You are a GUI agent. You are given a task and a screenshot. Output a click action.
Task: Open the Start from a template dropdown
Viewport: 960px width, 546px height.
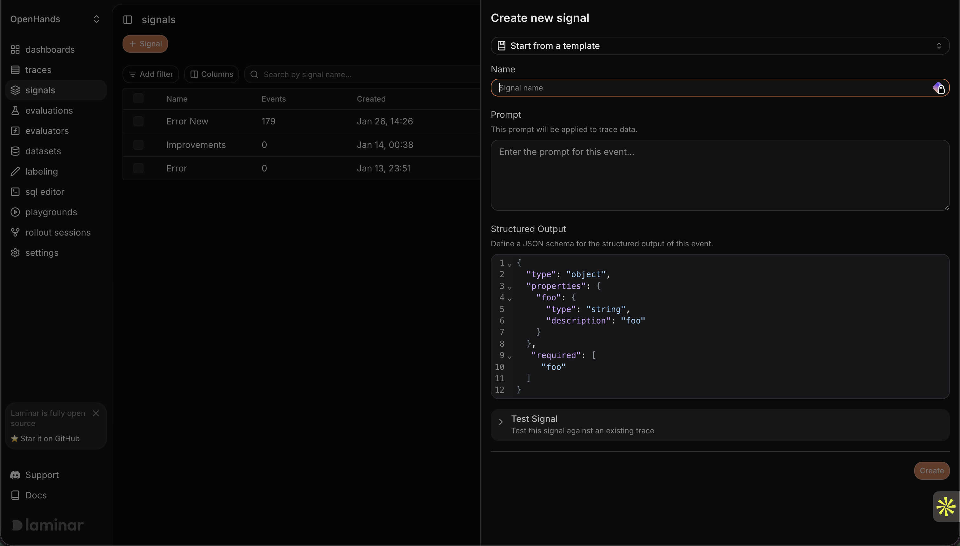720,45
